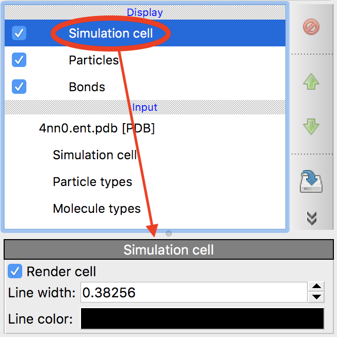Select Bonds display item

click(x=87, y=87)
